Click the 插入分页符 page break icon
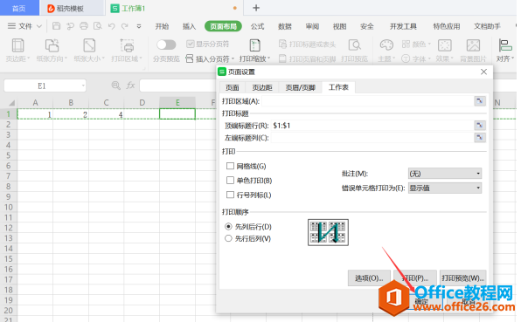The width and height of the screenshot is (521, 322). (190, 58)
